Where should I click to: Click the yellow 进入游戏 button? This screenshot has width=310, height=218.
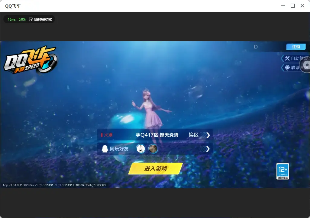pos(155,169)
